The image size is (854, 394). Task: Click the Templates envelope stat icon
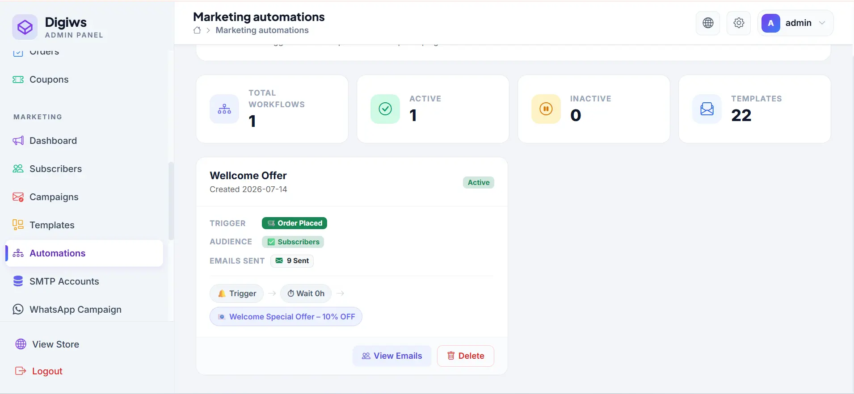coord(707,109)
